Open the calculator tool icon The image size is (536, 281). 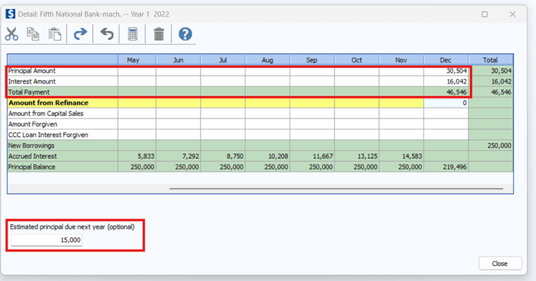pos(133,34)
